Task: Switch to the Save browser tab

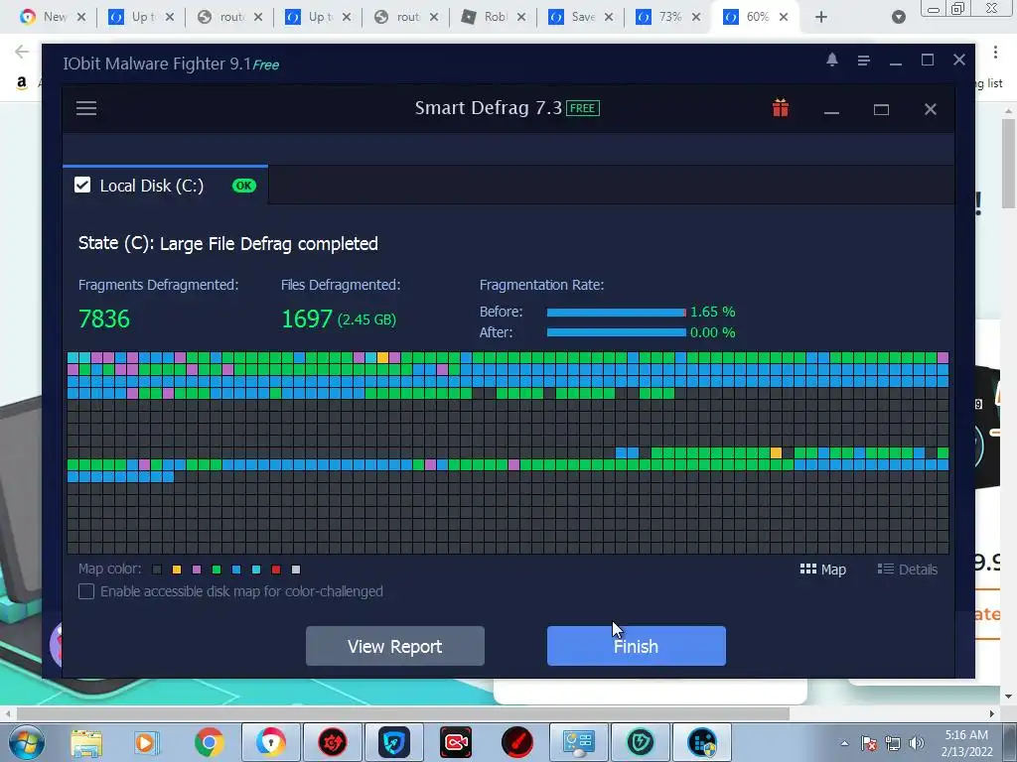Action: click(x=579, y=17)
